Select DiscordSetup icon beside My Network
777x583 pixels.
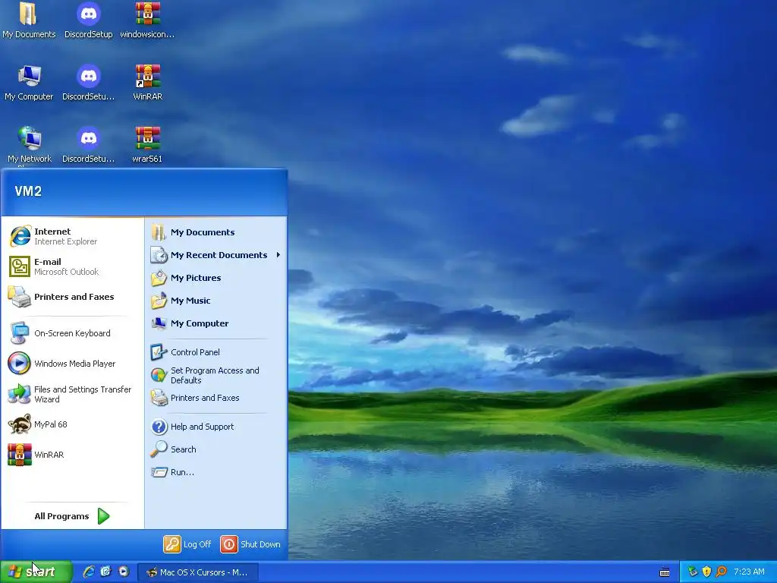(x=88, y=145)
